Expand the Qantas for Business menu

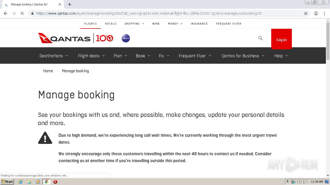243,56
